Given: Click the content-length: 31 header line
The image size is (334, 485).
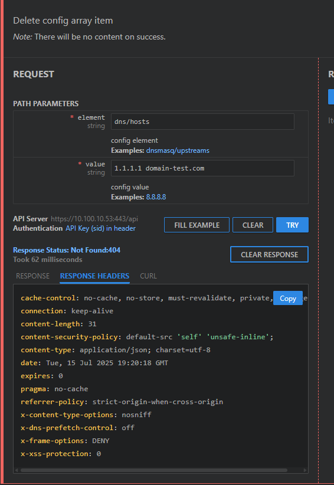Looking at the screenshot, I should 58,324.
